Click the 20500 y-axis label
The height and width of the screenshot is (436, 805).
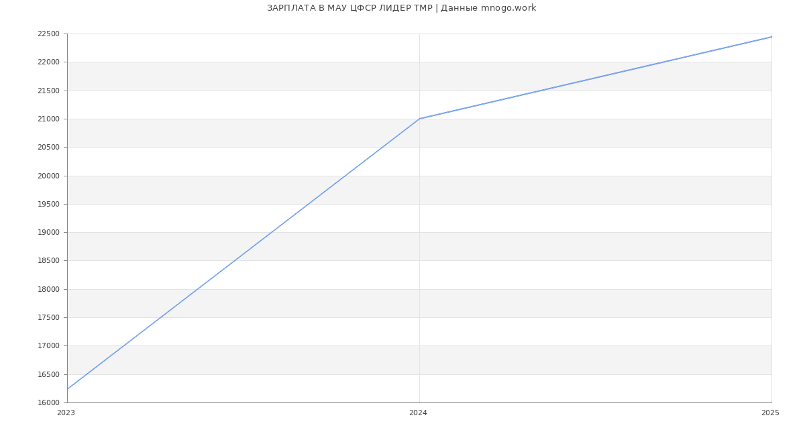(x=48, y=148)
